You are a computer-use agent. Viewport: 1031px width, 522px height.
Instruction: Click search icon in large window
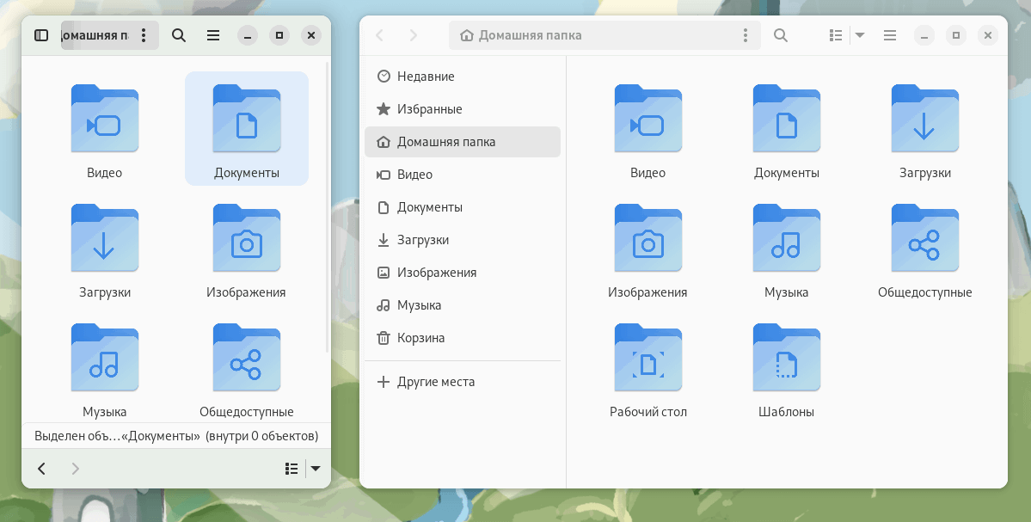[781, 35]
